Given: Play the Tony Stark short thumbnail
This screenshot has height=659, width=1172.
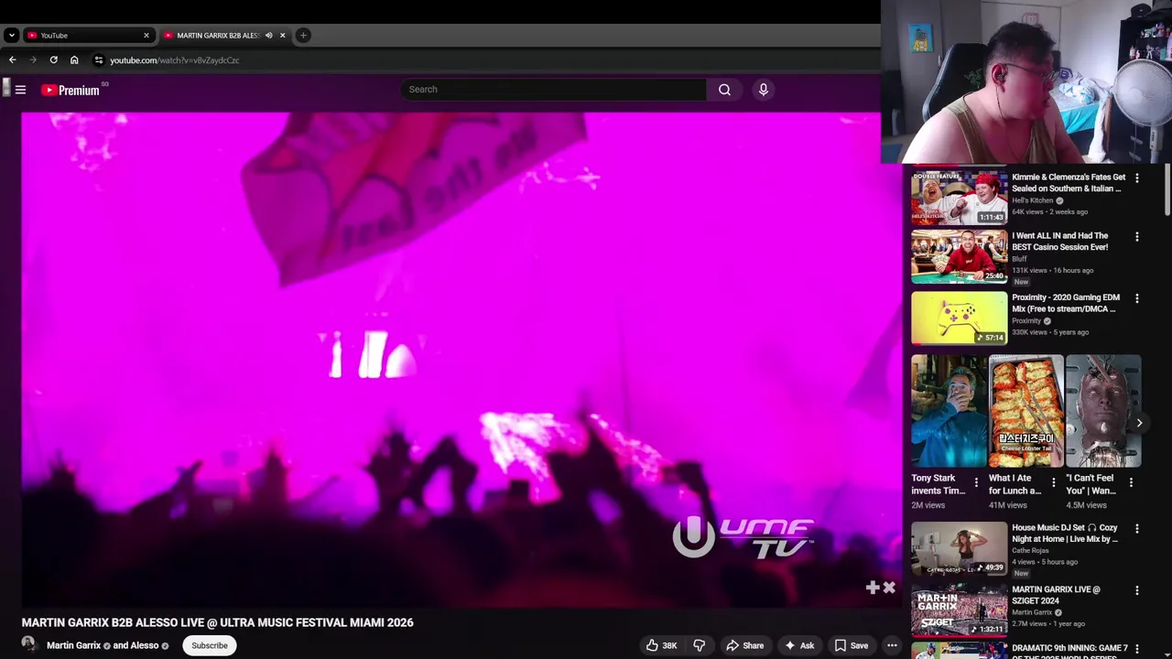Looking at the screenshot, I should coord(949,411).
